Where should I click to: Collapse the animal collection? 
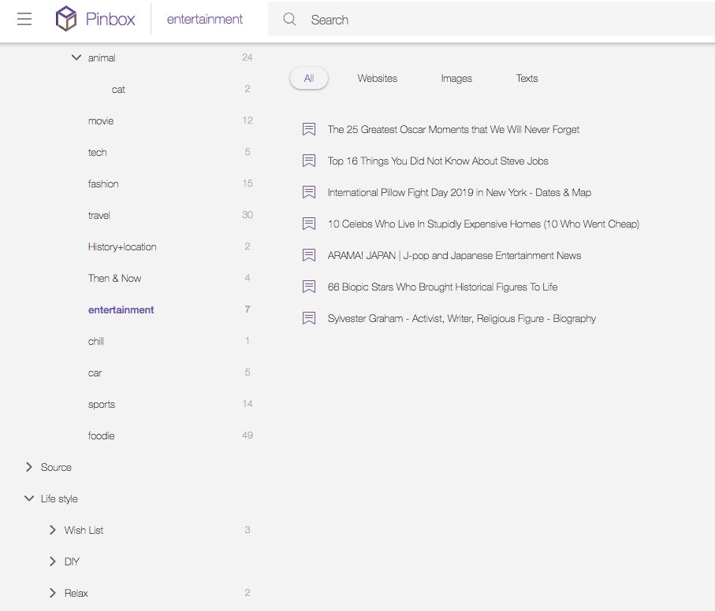coord(76,57)
